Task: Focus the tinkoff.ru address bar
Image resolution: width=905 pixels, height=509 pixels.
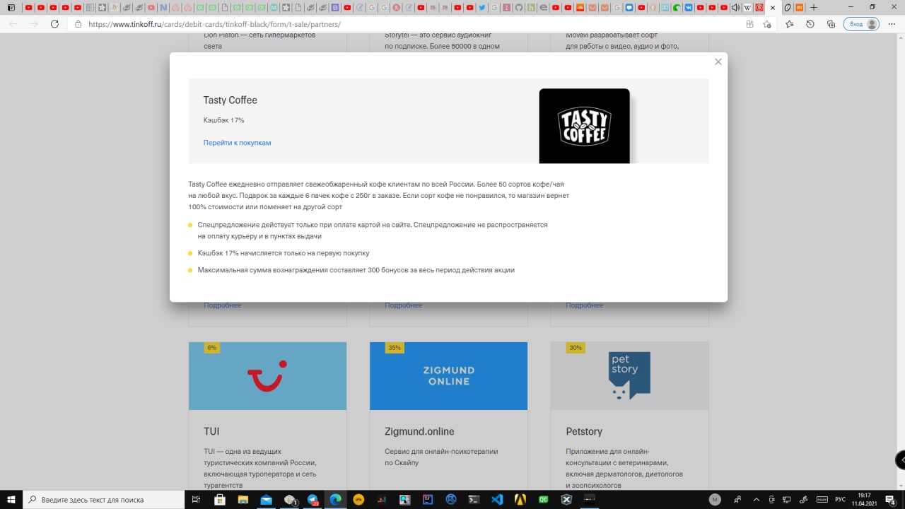Action: point(410,24)
